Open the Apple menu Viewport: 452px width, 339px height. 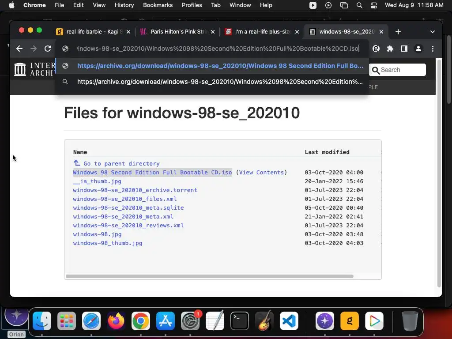pyautogui.click(x=11, y=5)
